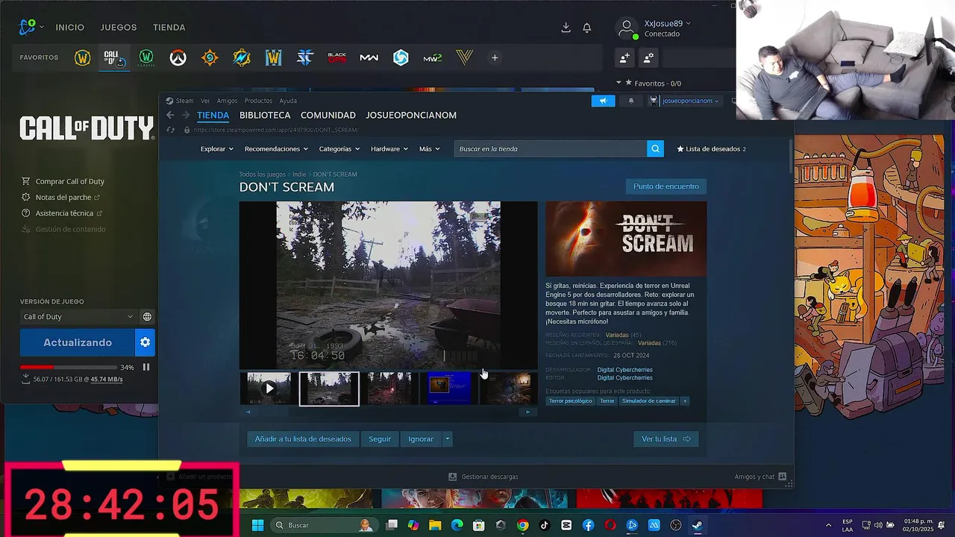Switch to BIBLIOTECA in Steam
The image size is (955, 537).
(265, 115)
